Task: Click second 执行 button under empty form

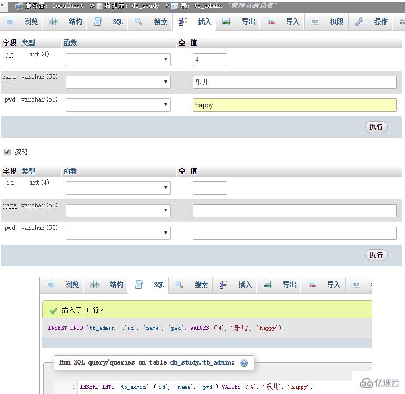Action: [x=376, y=255]
